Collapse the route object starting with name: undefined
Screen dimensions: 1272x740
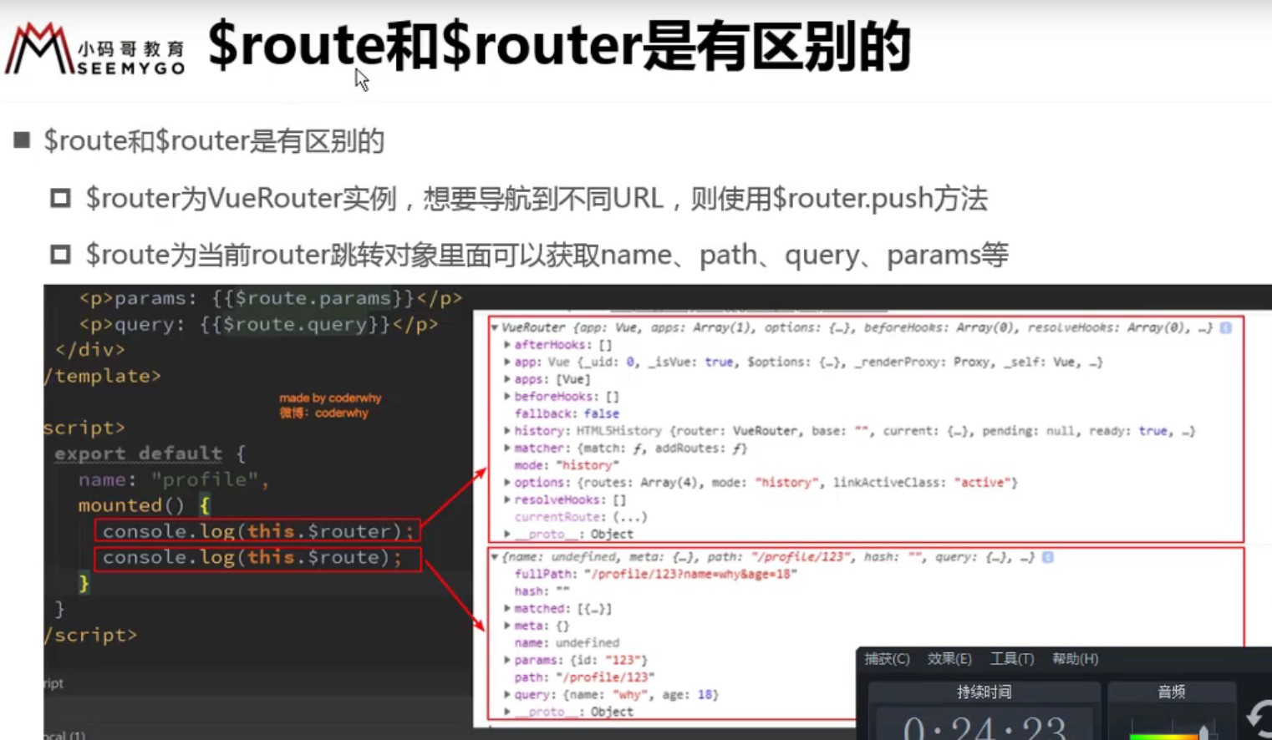[x=495, y=556]
